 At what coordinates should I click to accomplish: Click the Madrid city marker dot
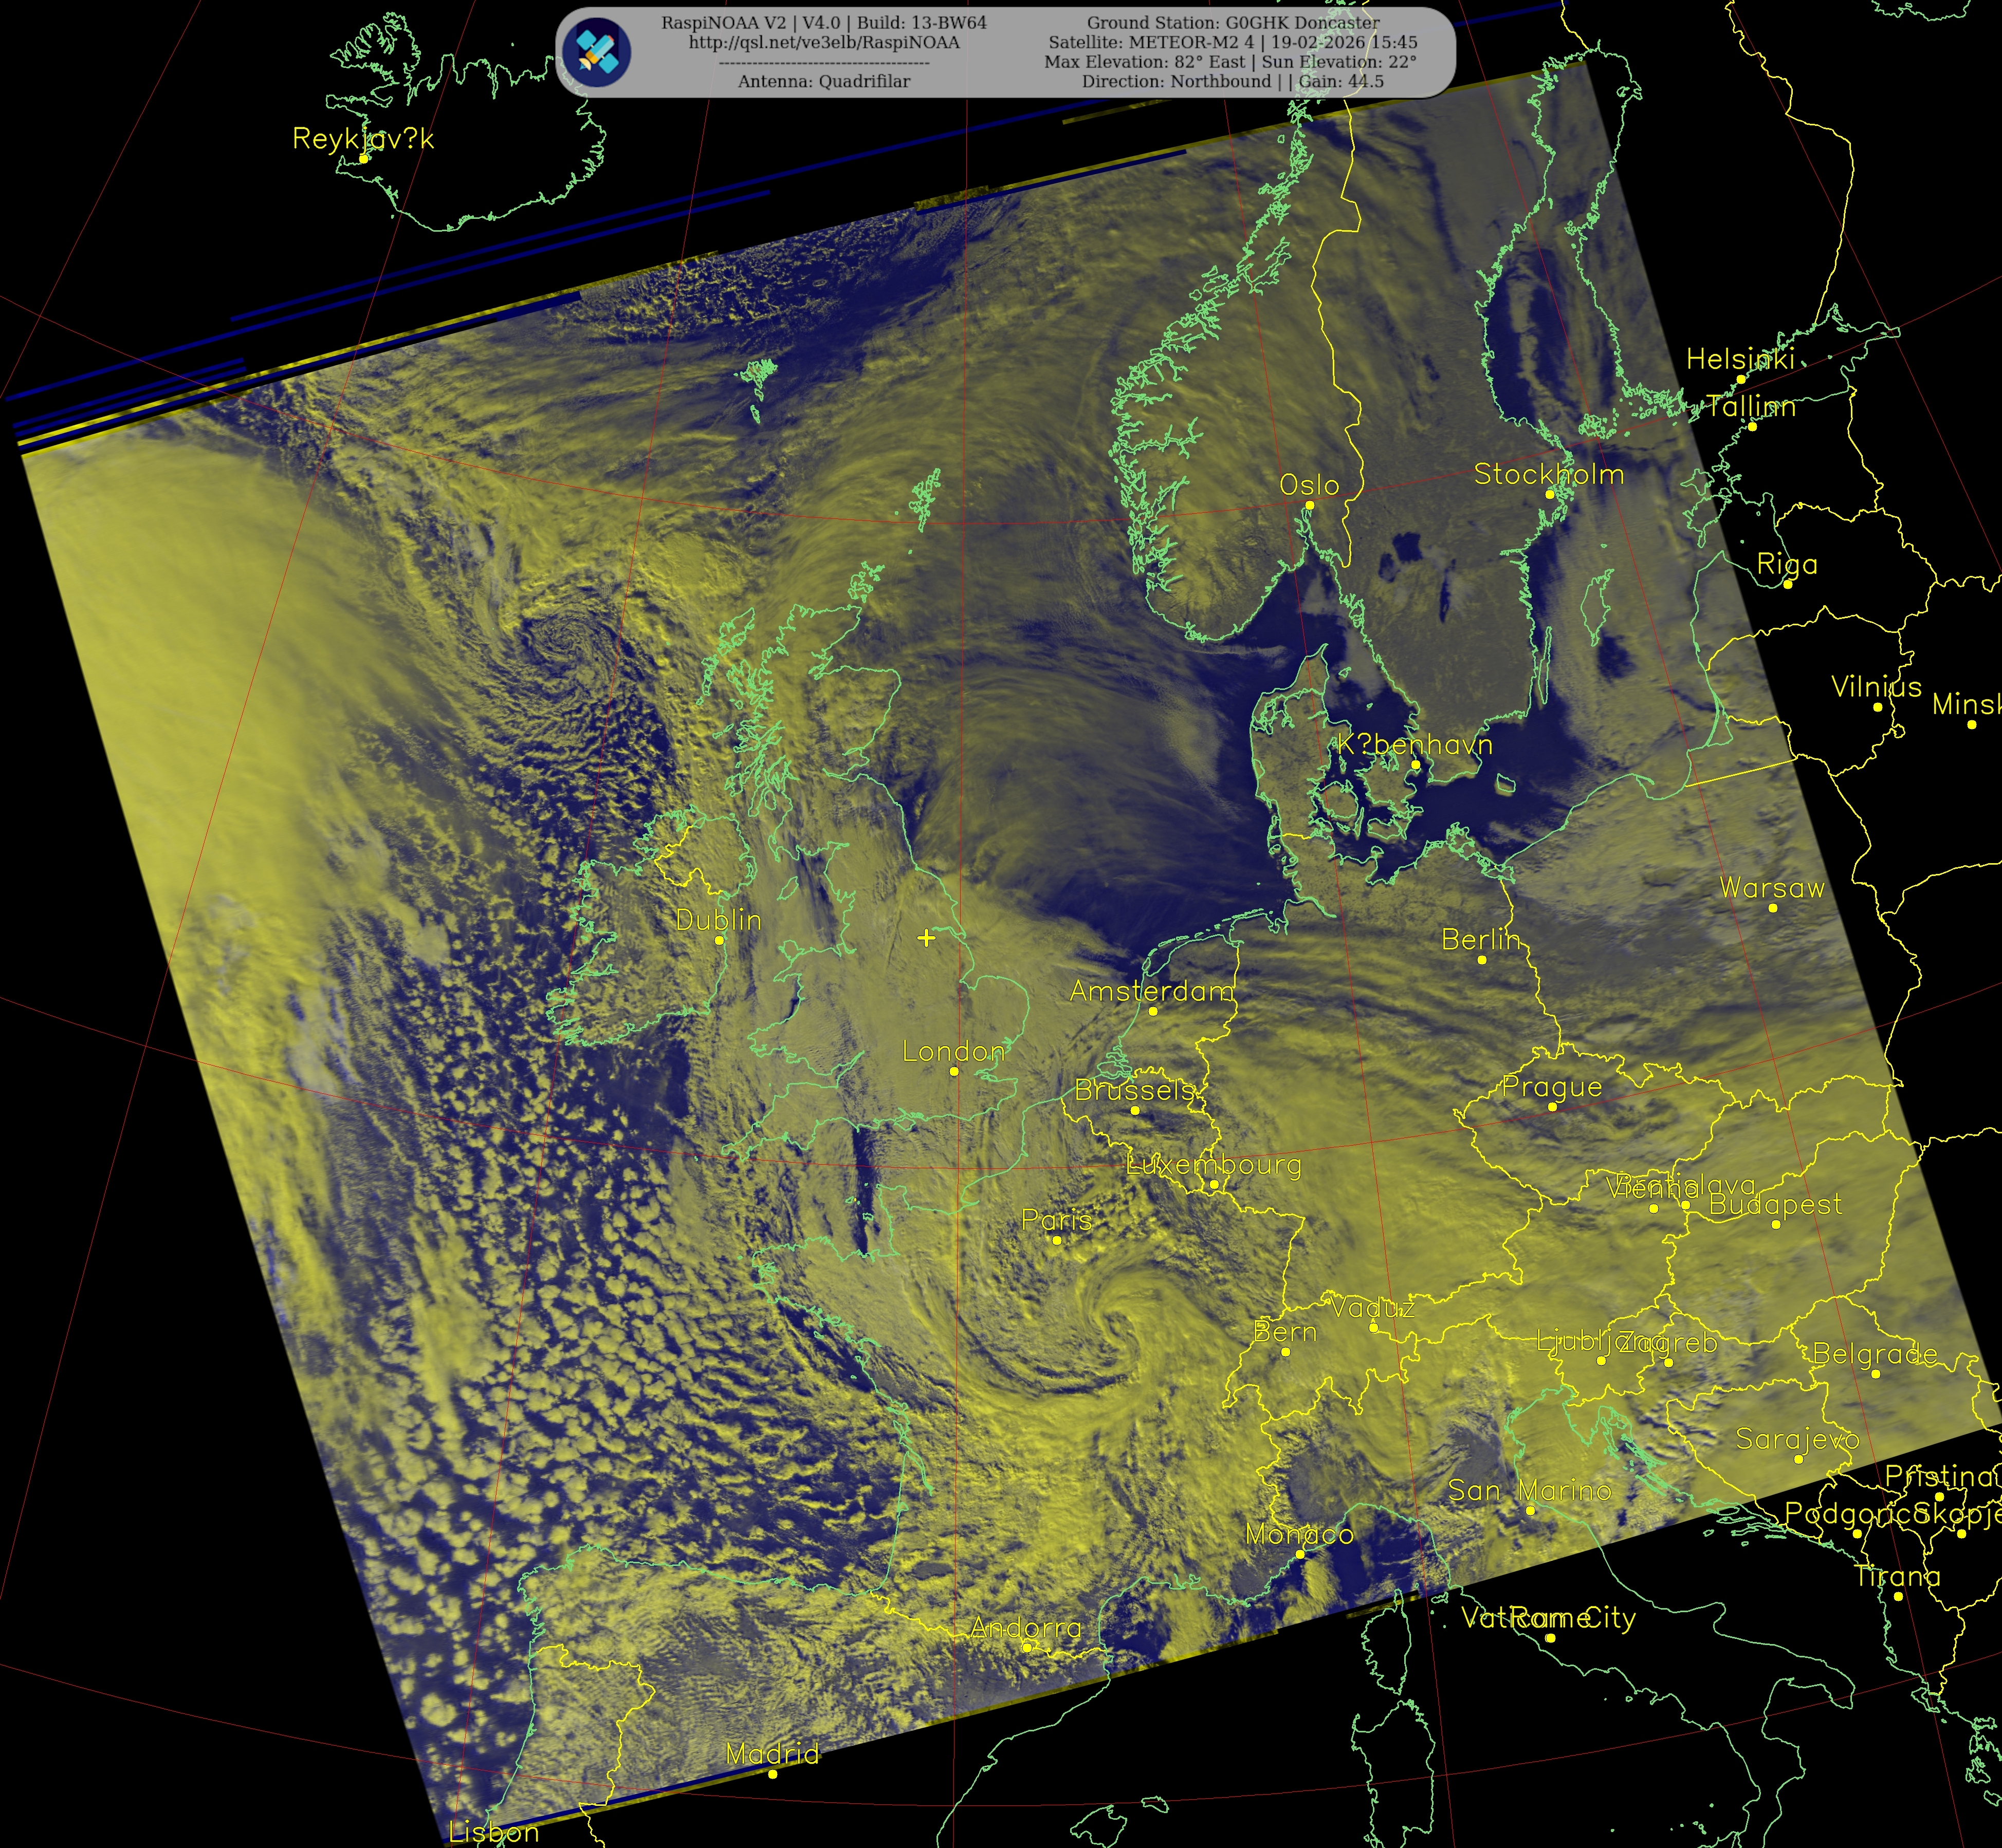point(773,1774)
